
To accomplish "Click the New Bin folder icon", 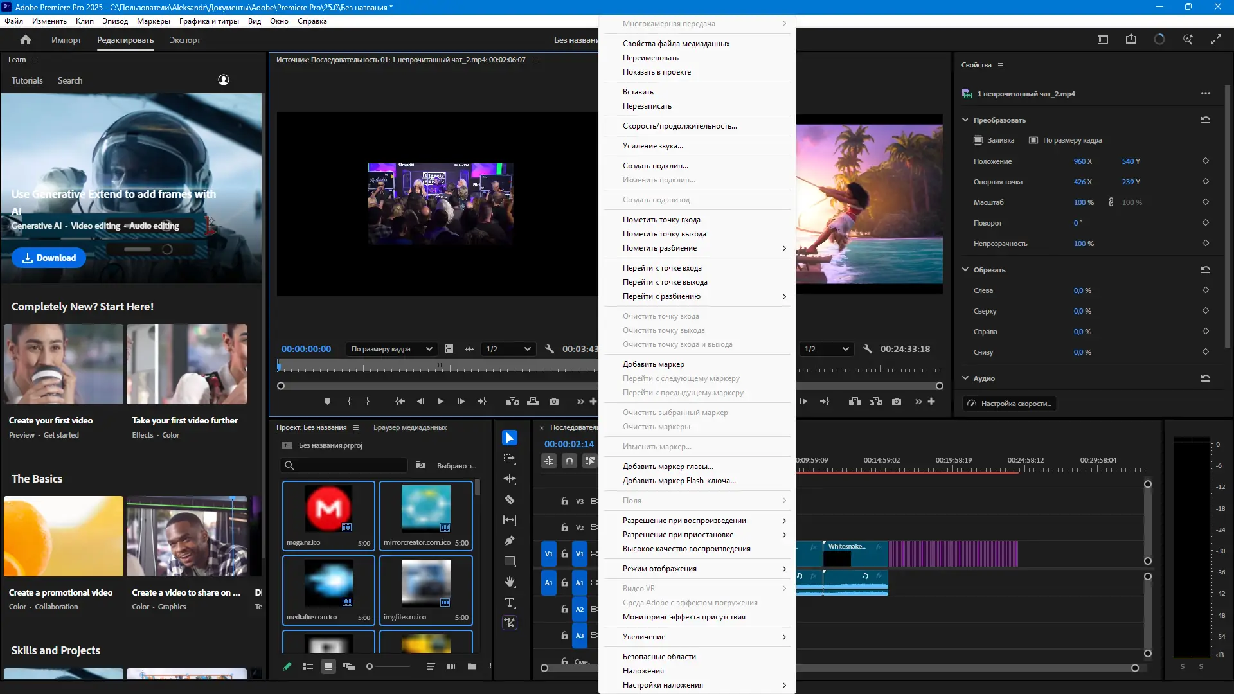I will click(472, 666).
